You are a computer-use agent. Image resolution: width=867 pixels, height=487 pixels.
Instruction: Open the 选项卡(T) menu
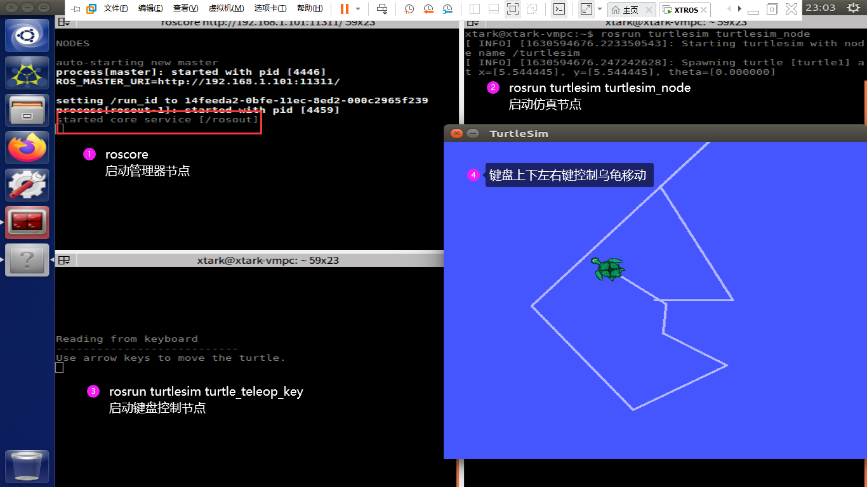(270, 9)
